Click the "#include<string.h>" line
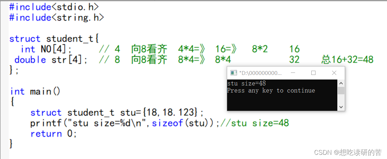 (57, 17)
